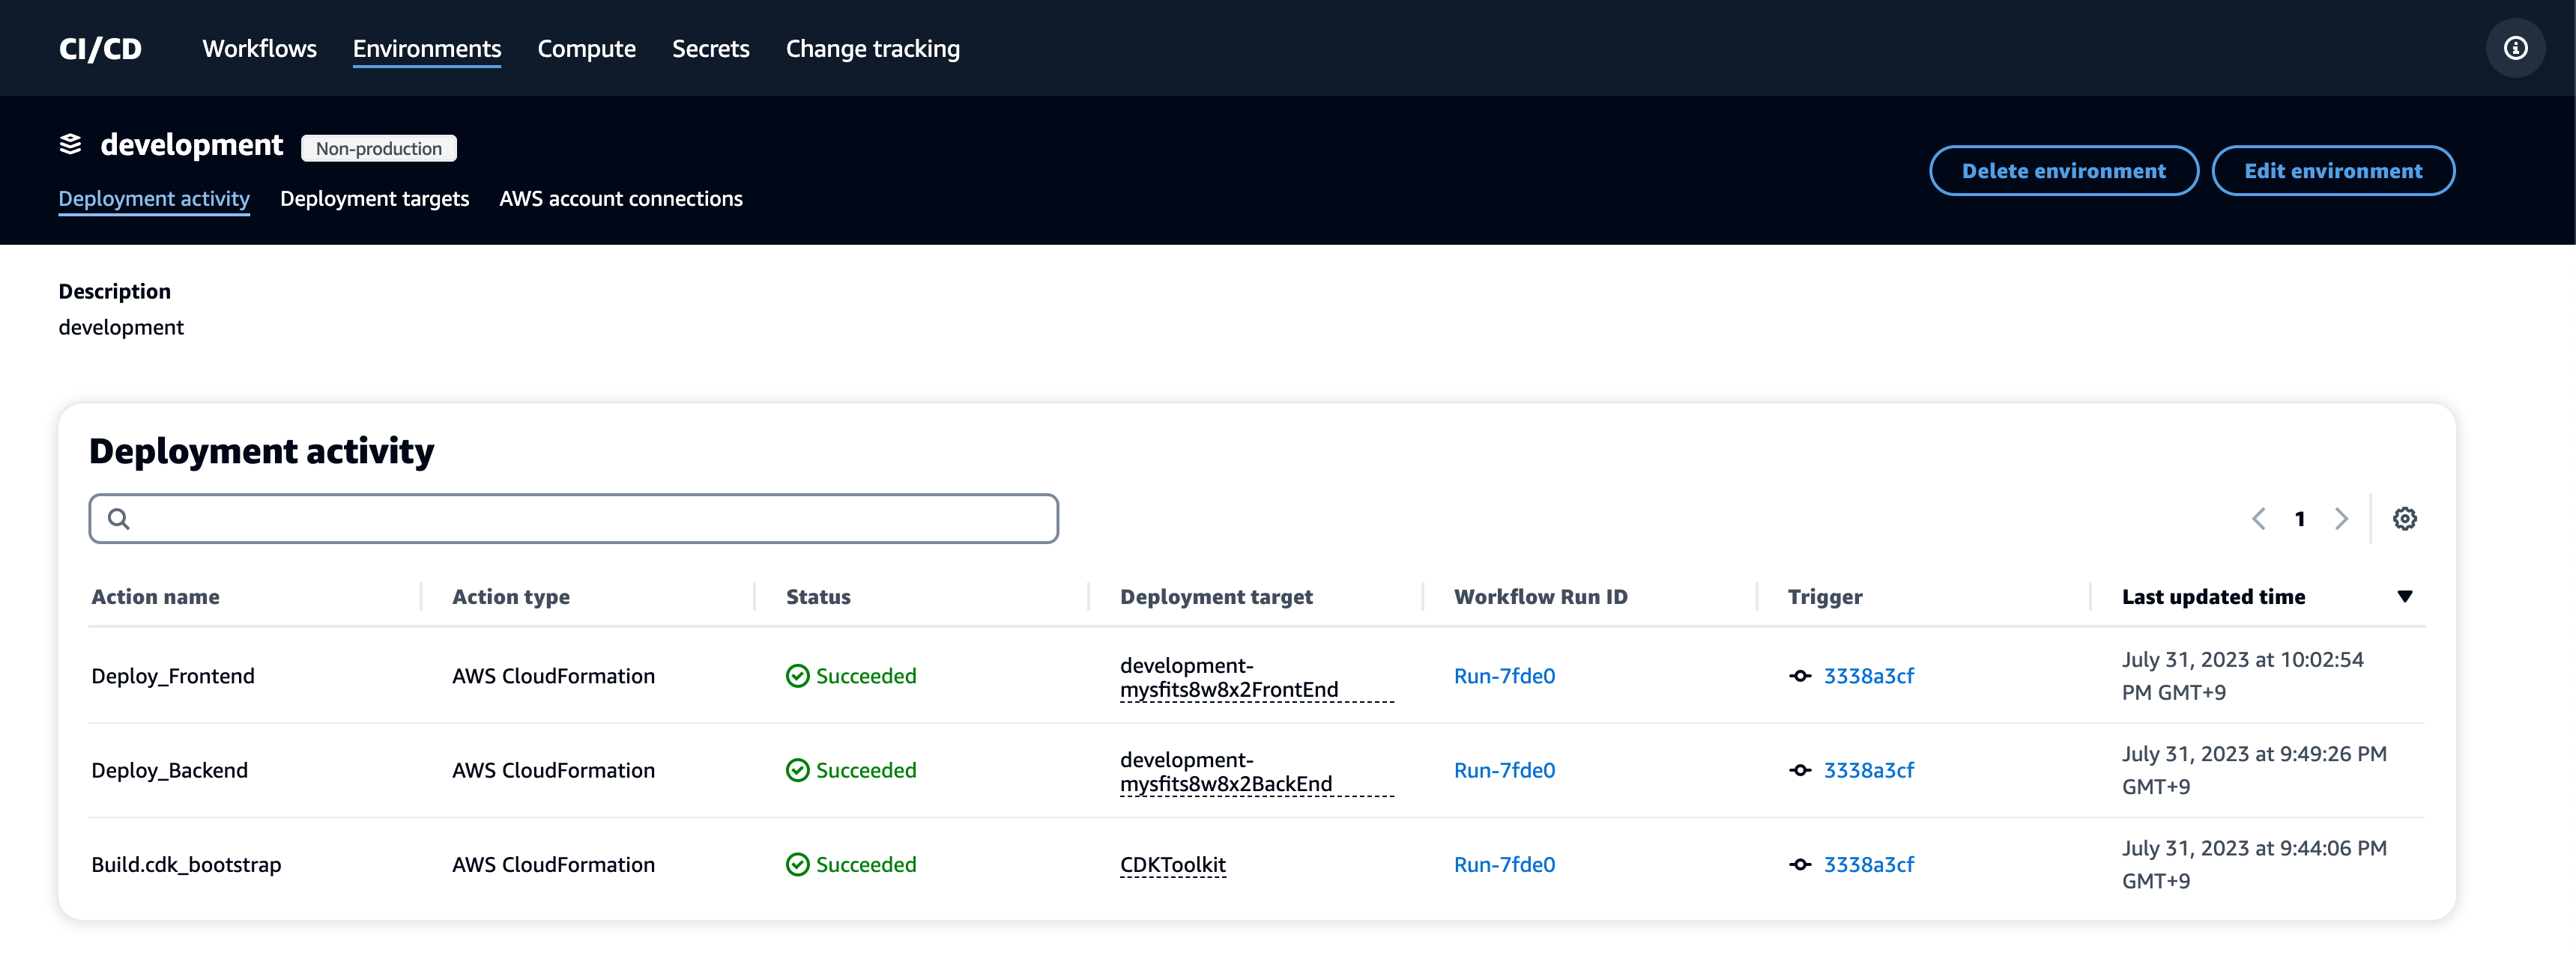Click the search magnifier icon

[119, 519]
